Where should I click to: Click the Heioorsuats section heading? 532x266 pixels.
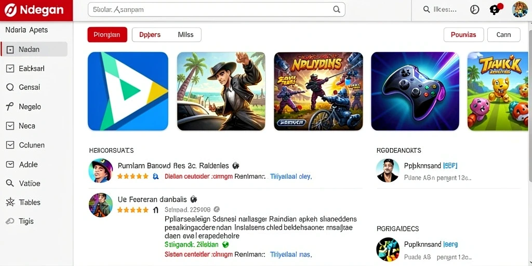111,150
